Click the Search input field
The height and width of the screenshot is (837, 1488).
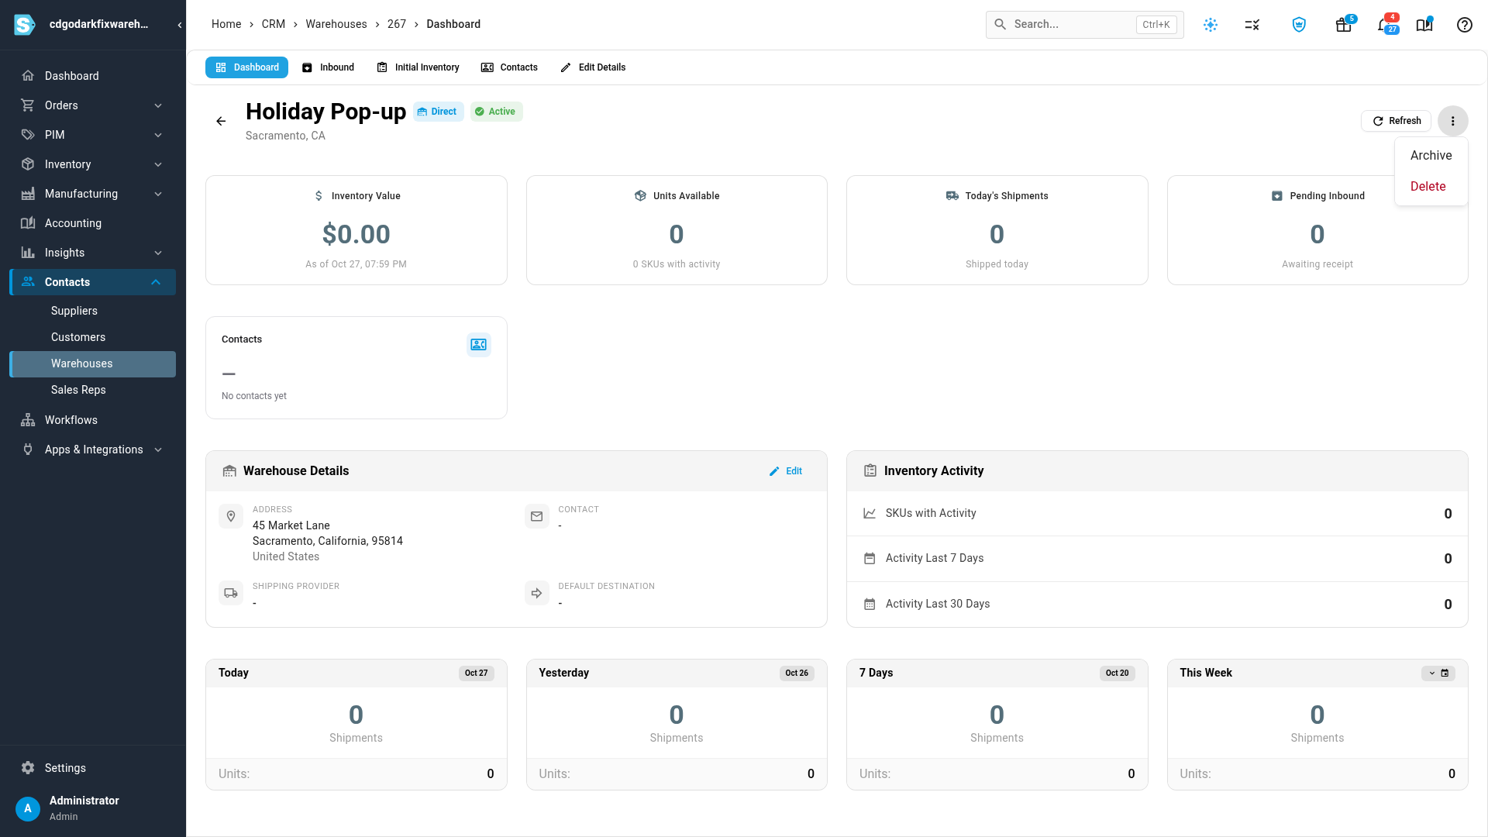coord(1084,25)
